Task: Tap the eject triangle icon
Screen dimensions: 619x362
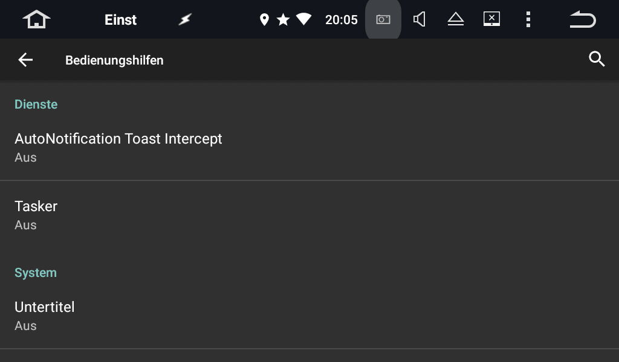Action: pos(456,19)
